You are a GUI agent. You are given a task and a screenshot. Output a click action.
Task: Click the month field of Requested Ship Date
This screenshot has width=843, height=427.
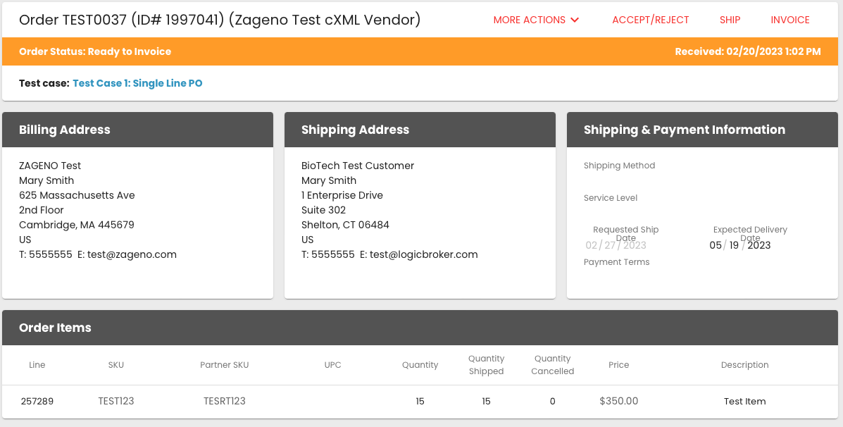(592, 245)
